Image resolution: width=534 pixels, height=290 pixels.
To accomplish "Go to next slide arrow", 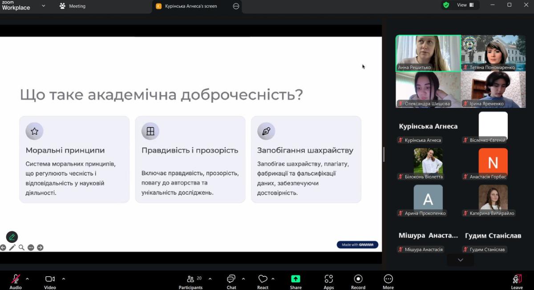I will coord(40,248).
